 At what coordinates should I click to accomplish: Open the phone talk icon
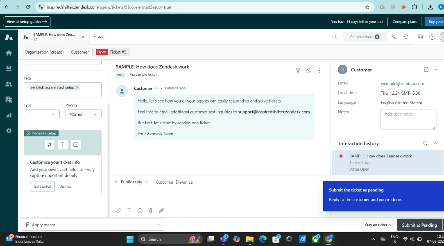[x=394, y=37]
